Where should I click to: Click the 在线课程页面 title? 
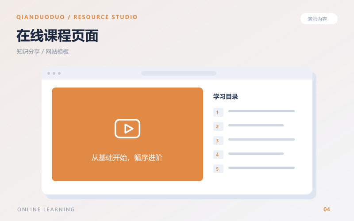pyautogui.click(x=58, y=36)
